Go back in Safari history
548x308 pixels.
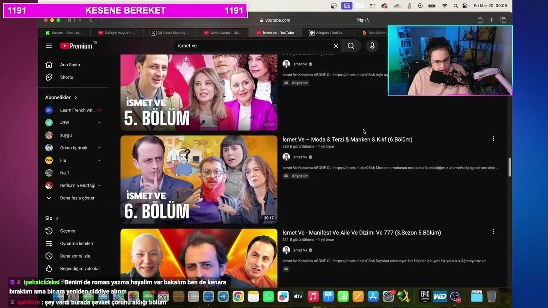point(90,20)
